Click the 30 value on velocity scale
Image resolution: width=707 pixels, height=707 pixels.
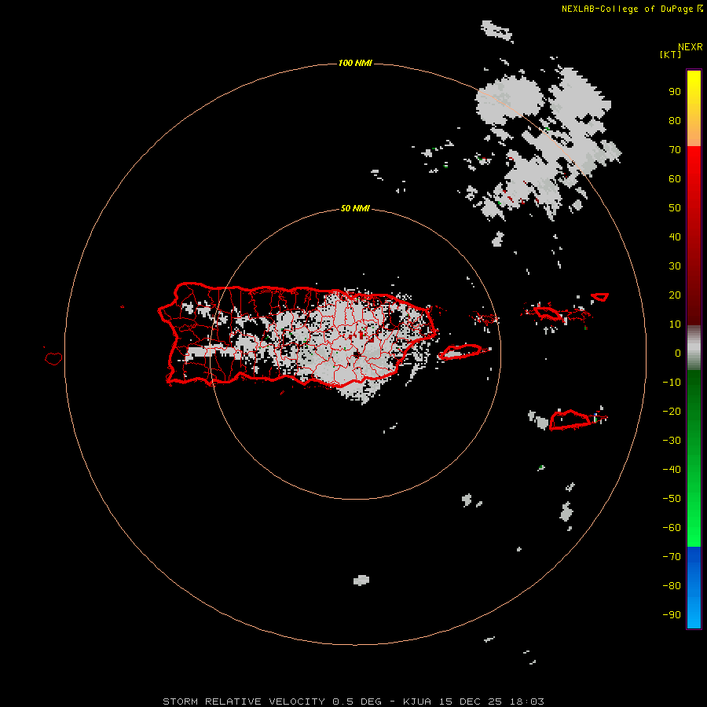tap(675, 266)
